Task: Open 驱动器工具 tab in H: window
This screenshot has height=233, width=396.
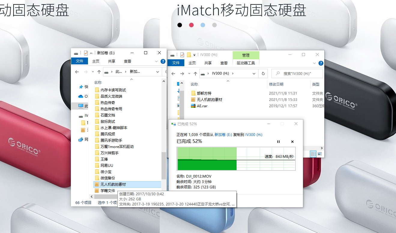Action: (x=246, y=63)
